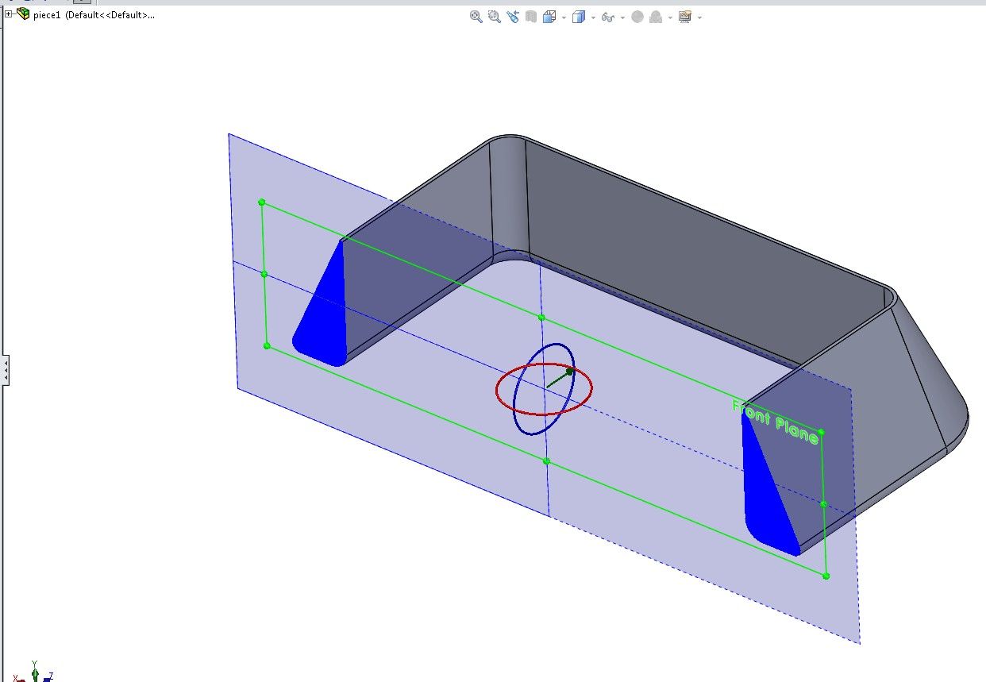Open the View Orientation cube icon
Image resolution: width=986 pixels, height=682 pixels.
pyautogui.click(x=549, y=16)
